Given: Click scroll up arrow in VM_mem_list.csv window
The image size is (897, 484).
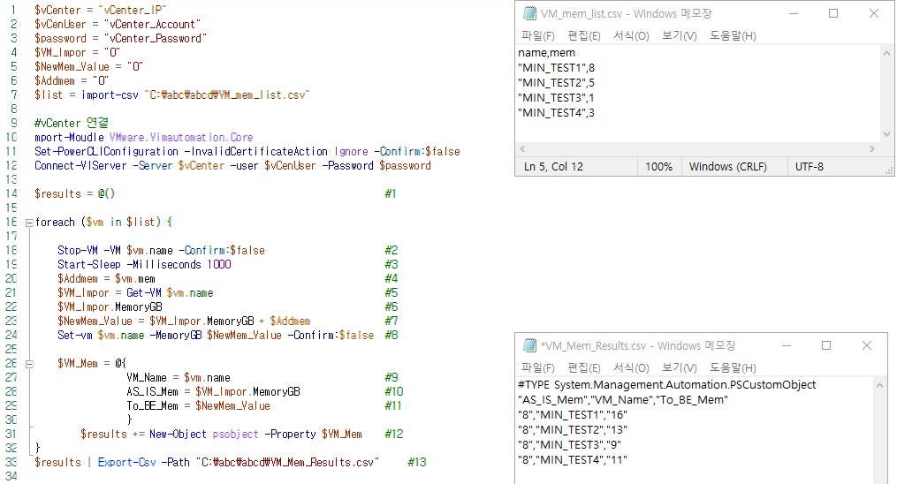Looking at the screenshot, I should pos(886,53).
